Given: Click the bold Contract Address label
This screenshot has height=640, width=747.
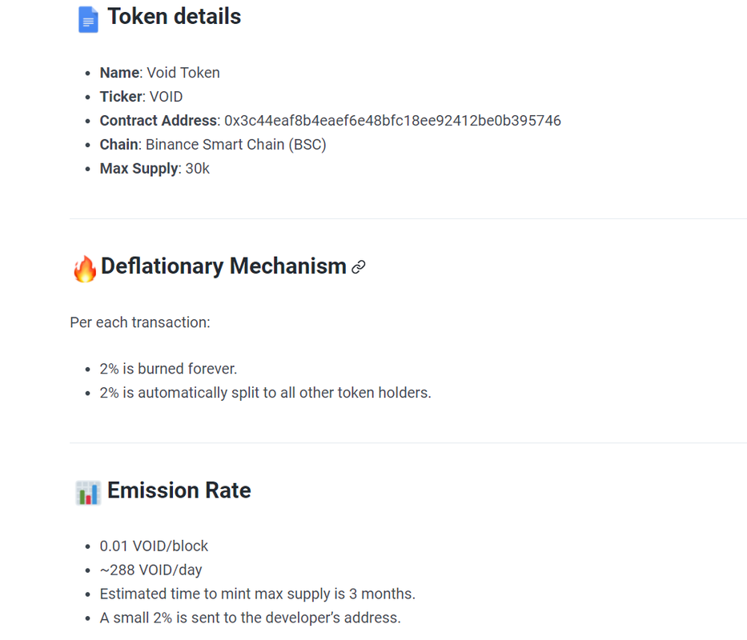Looking at the screenshot, I should point(159,121).
